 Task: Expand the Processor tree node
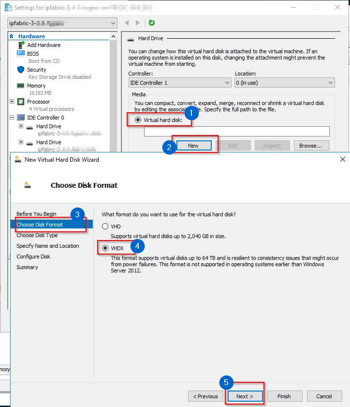[12, 102]
